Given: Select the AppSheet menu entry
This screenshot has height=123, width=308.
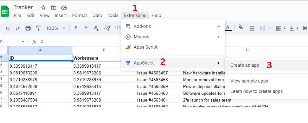Looking at the screenshot, I should pos(173,63).
